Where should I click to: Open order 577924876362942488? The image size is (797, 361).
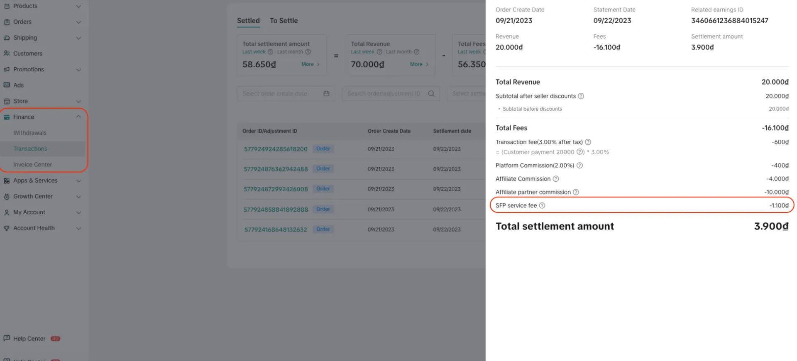click(276, 169)
